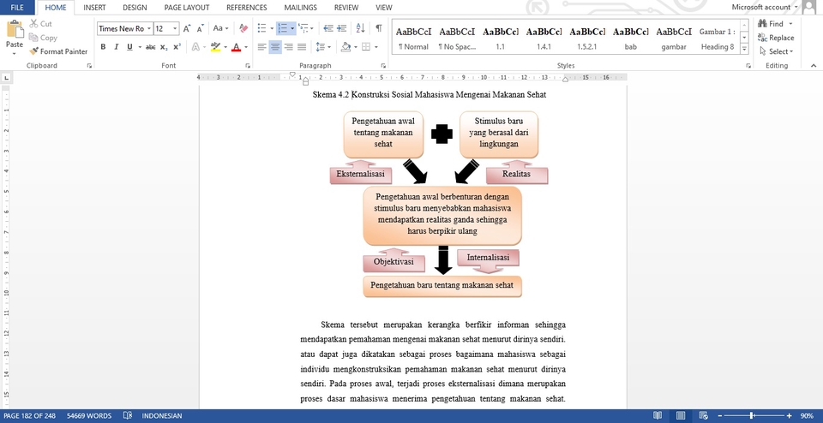Toggle numbered list

[x=282, y=28]
